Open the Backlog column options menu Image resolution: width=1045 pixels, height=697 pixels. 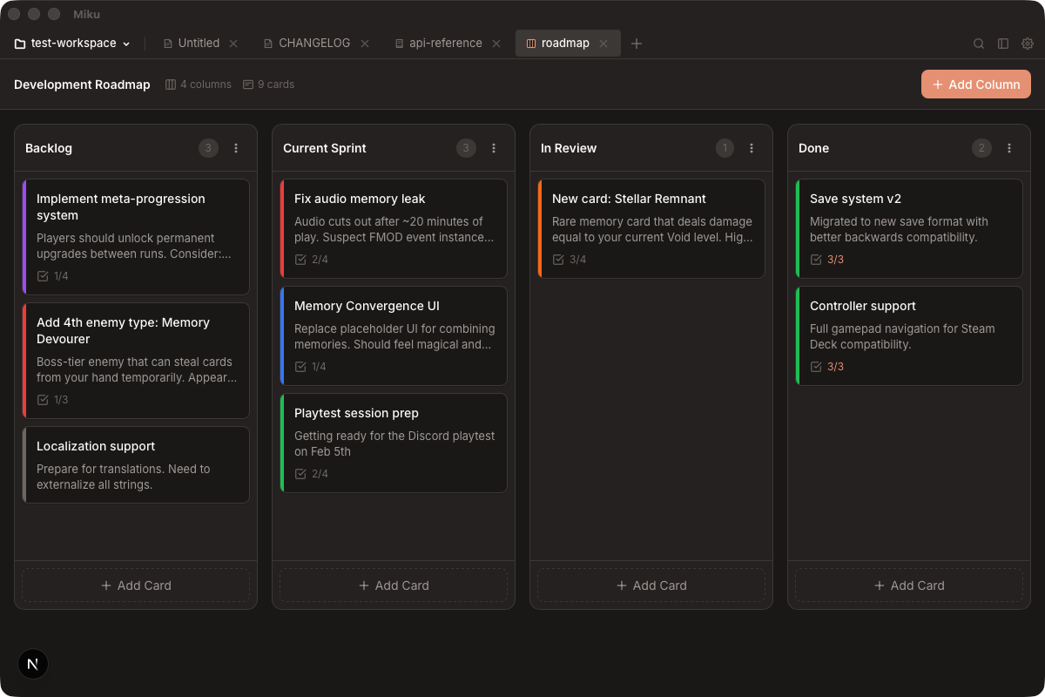click(235, 148)
